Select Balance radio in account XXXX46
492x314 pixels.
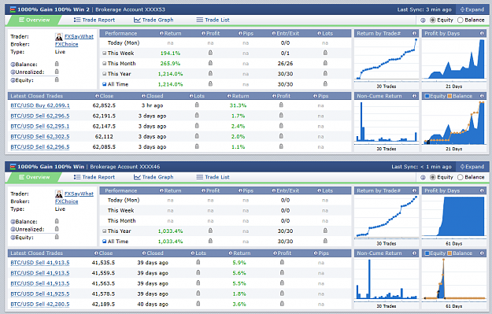[461, 177]
